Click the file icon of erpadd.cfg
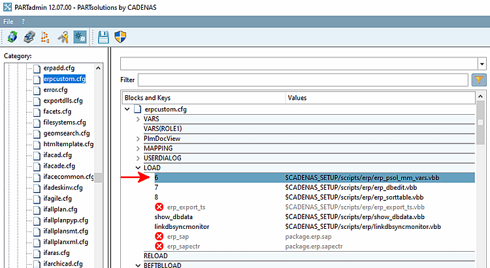490x268 pixels. (x=37, y=68)
